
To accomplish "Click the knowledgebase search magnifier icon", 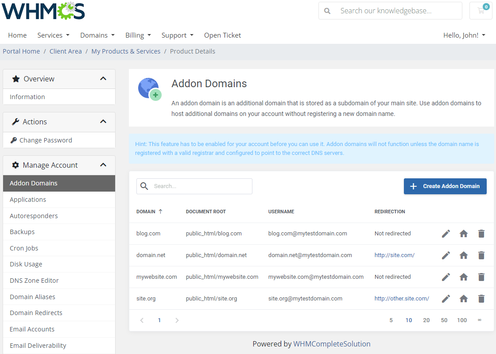I will (x=327, y=11).
